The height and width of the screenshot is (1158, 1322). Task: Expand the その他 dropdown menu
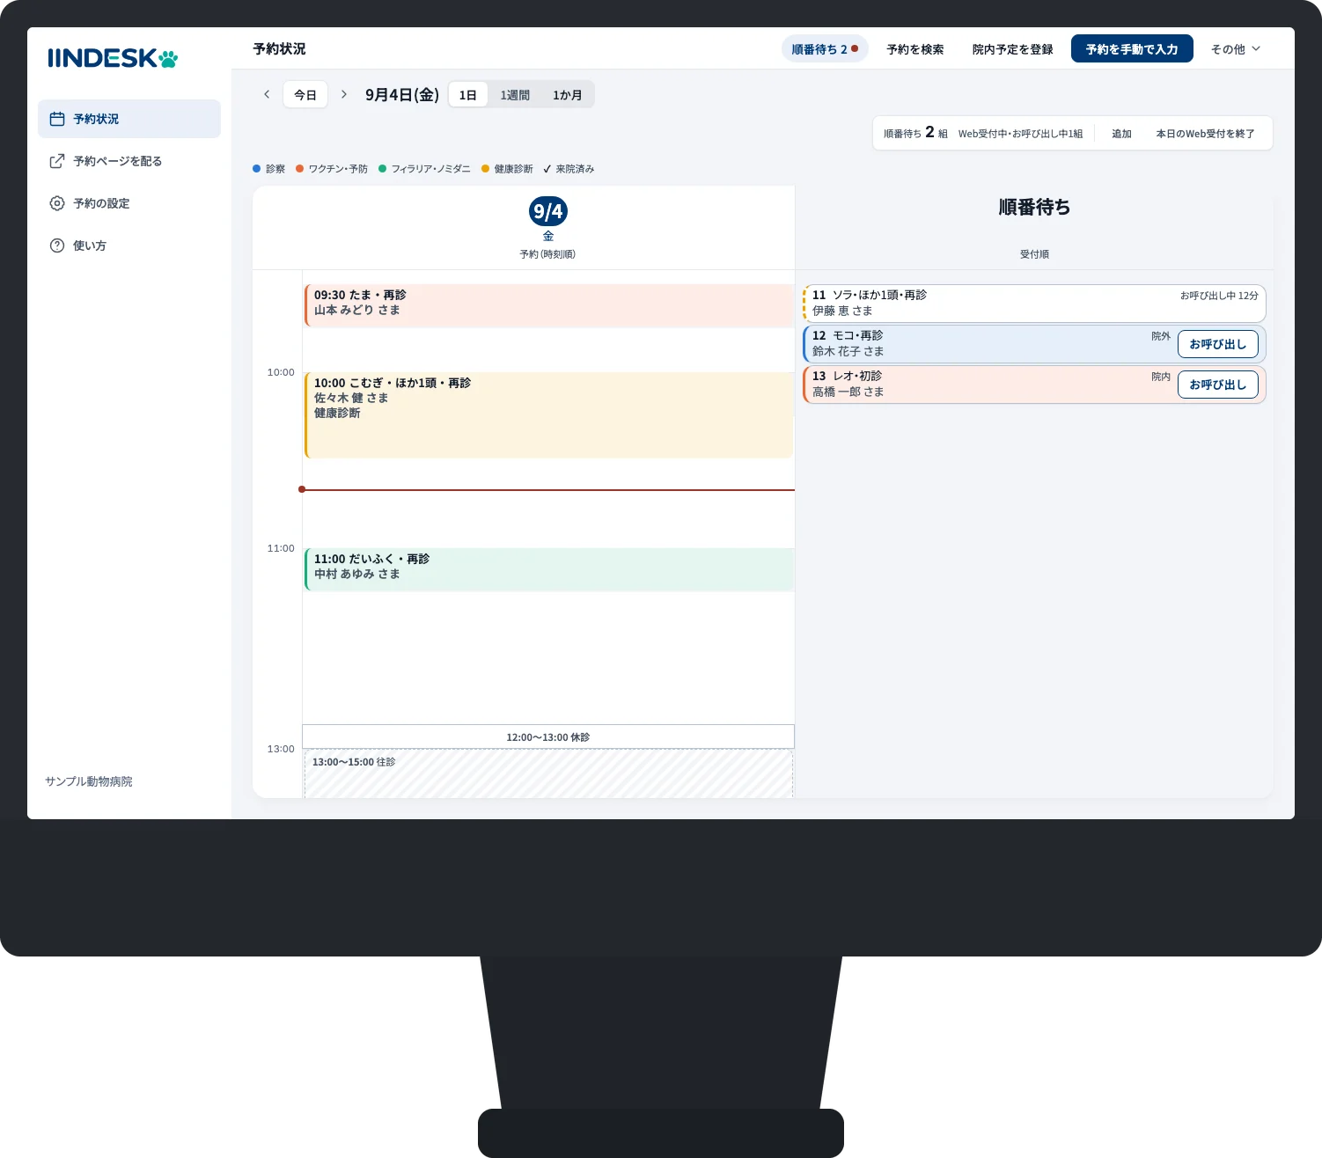(1236, 49)
